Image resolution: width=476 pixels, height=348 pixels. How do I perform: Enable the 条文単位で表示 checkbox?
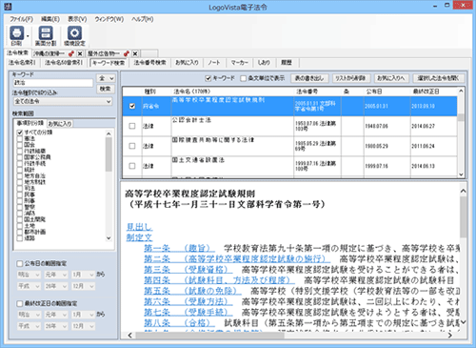pos(244,78)
